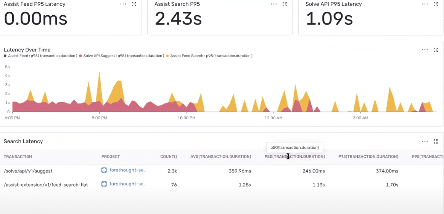
Task: Open the Latency Over Time options menu
Action: [425, 50]
